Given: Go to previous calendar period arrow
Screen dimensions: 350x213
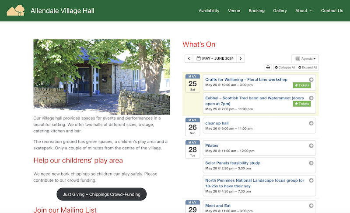Looking at the screenshot, I should coord(189,58).
